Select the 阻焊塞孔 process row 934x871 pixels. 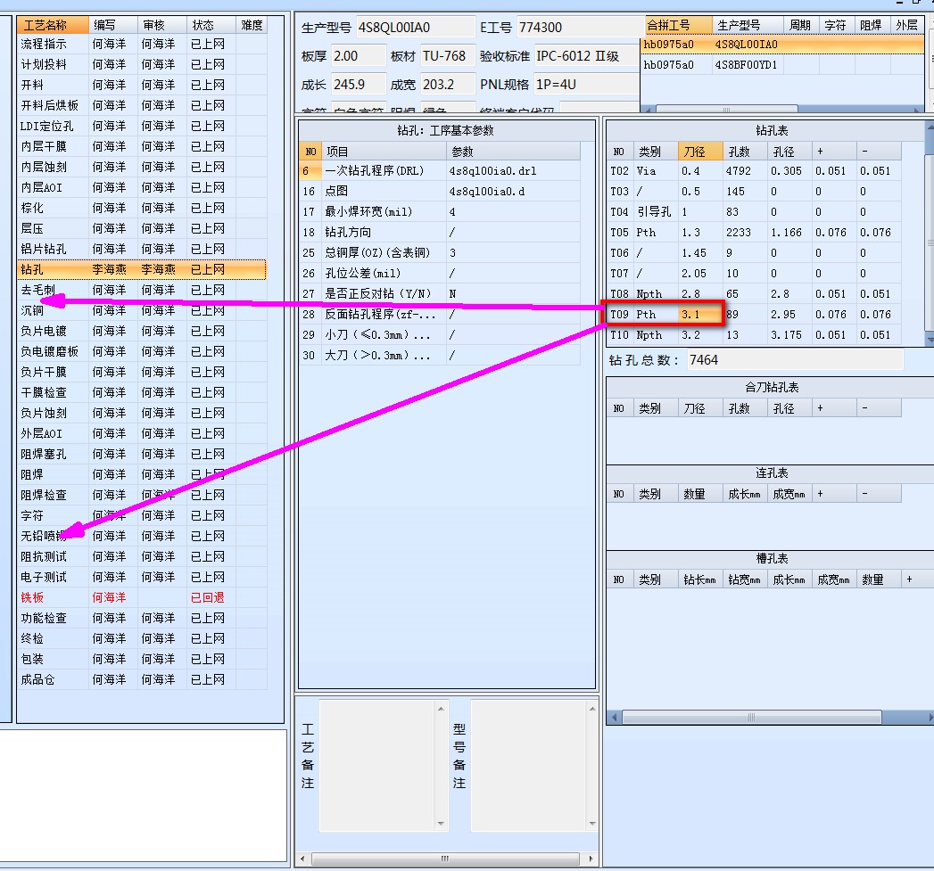142,455
